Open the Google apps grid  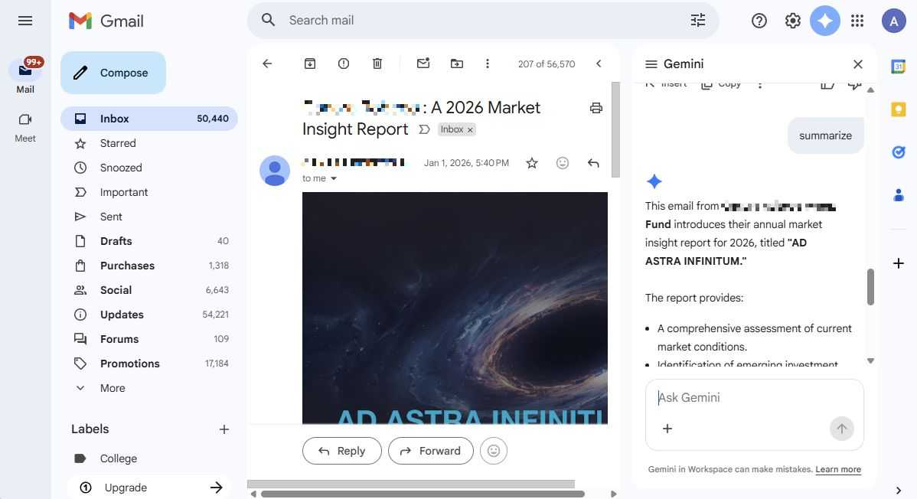857,21
